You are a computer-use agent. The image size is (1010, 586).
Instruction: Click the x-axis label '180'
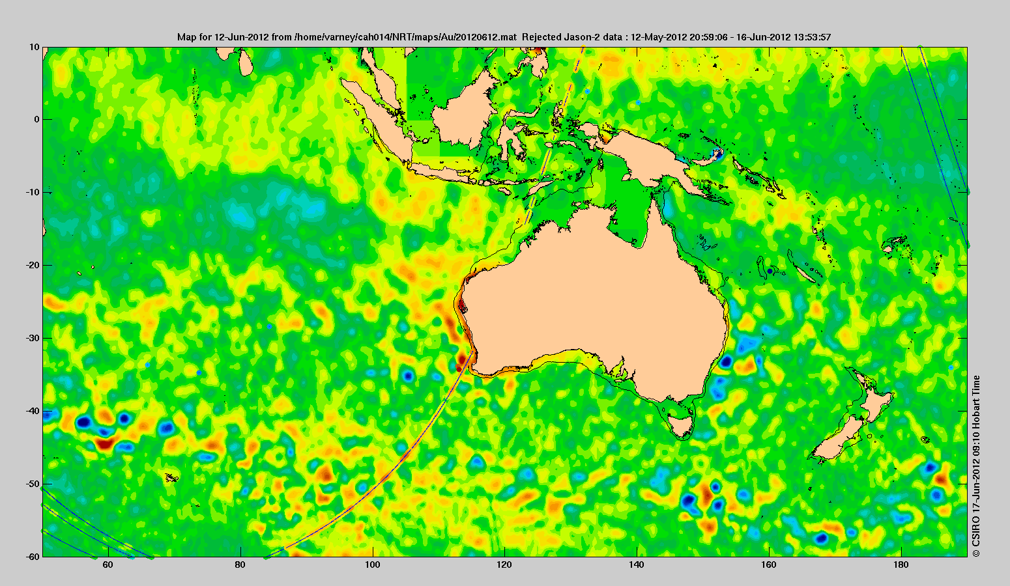tap(902, 565)
